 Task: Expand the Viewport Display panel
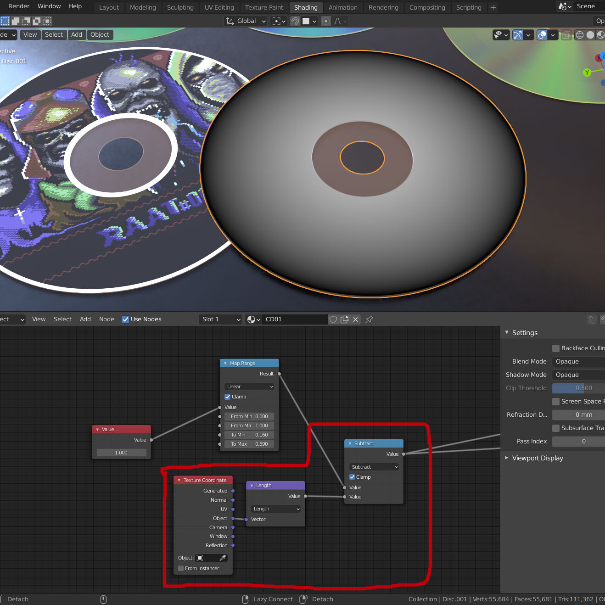pyautogui.click(x=537, y=458)
